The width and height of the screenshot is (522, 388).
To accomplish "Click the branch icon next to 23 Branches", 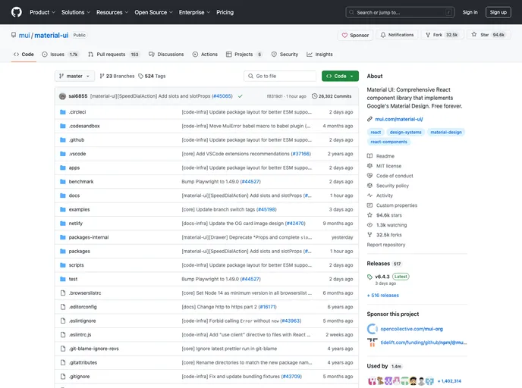I will click(x=102, y=76).
